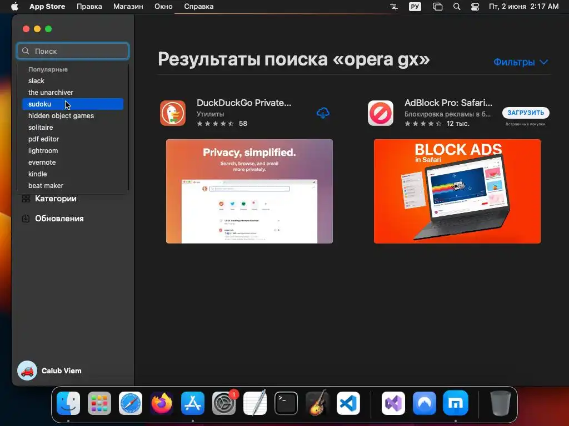Open the App Store menu

pyautogui.click(x=47, y=7)
